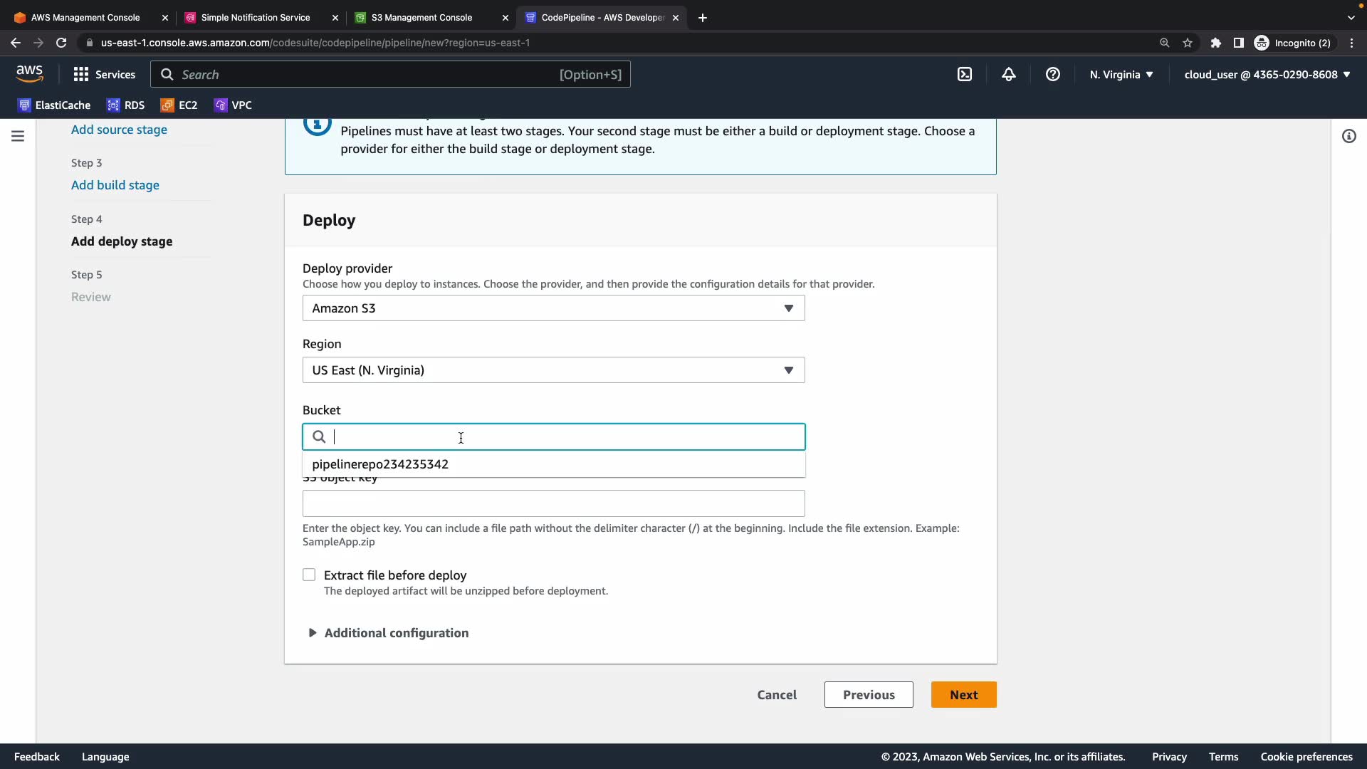Enable Extract file before deploy checkbox
The width and height of the screenshot is (1367, 769).
click(309, 575)
